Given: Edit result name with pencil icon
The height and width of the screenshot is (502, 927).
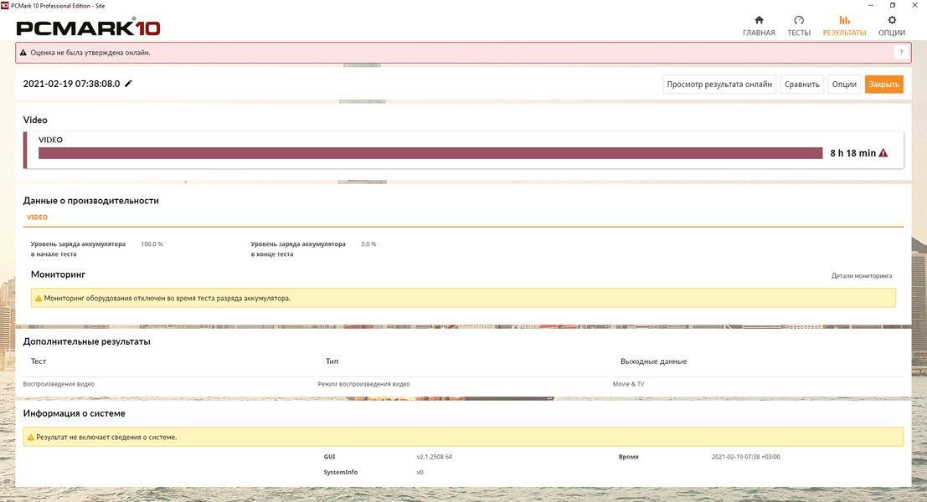Looking at the screenshot, I should click(128, 84).
